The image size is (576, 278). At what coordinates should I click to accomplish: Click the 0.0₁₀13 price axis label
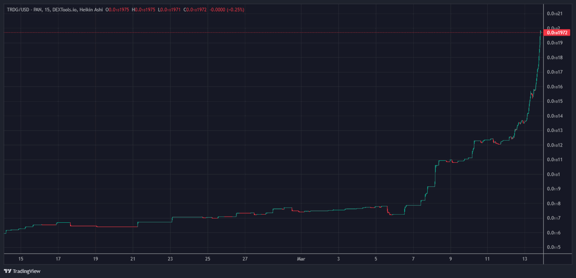[x=554, y=131]
